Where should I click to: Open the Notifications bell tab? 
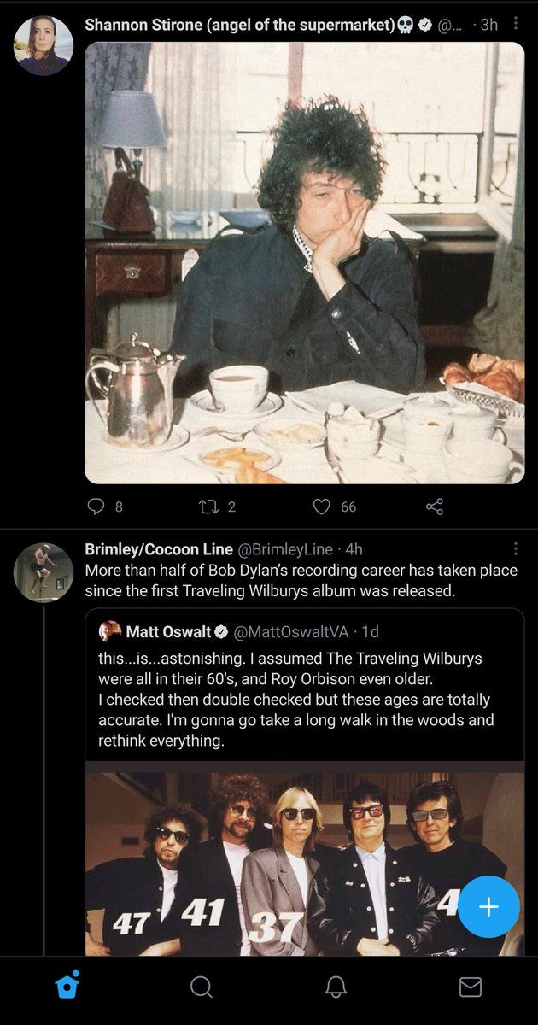click(x=336, y=987)
